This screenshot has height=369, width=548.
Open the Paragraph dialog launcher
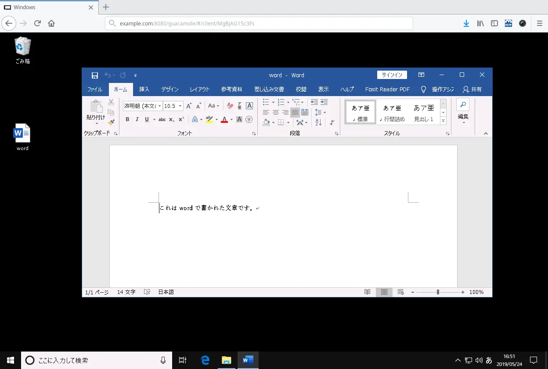(x=336, y=133)
